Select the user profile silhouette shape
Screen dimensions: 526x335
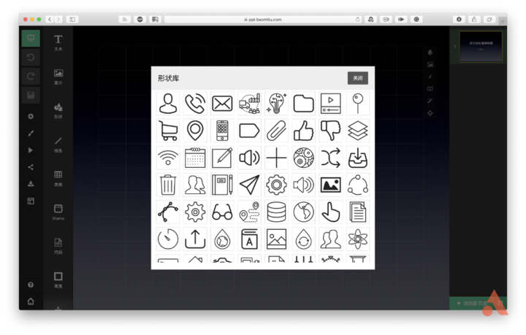point(168,104)
